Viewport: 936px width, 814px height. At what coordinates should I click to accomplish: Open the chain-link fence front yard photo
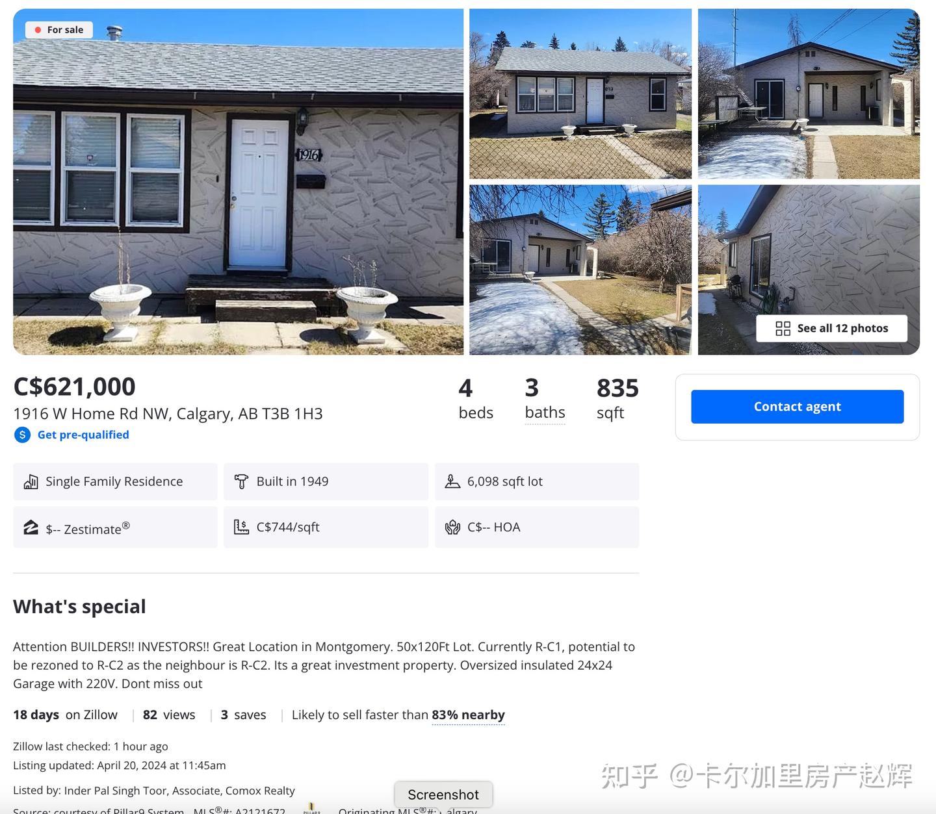(580, 94)
